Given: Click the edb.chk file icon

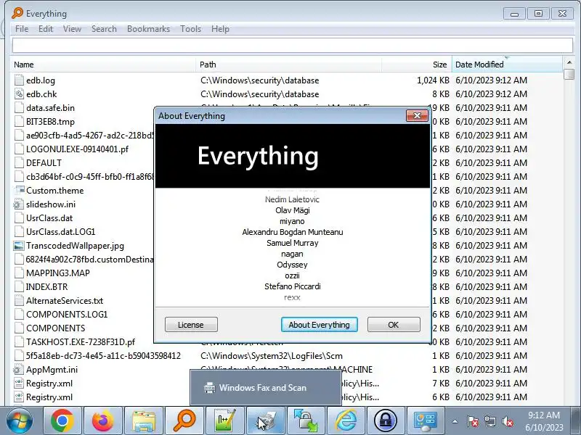Looking at the screenshot, I should coord(19,94).
